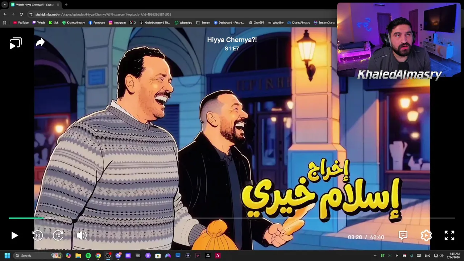
Task: Skip the video forward 10 seconds
Action: [58, 236]
